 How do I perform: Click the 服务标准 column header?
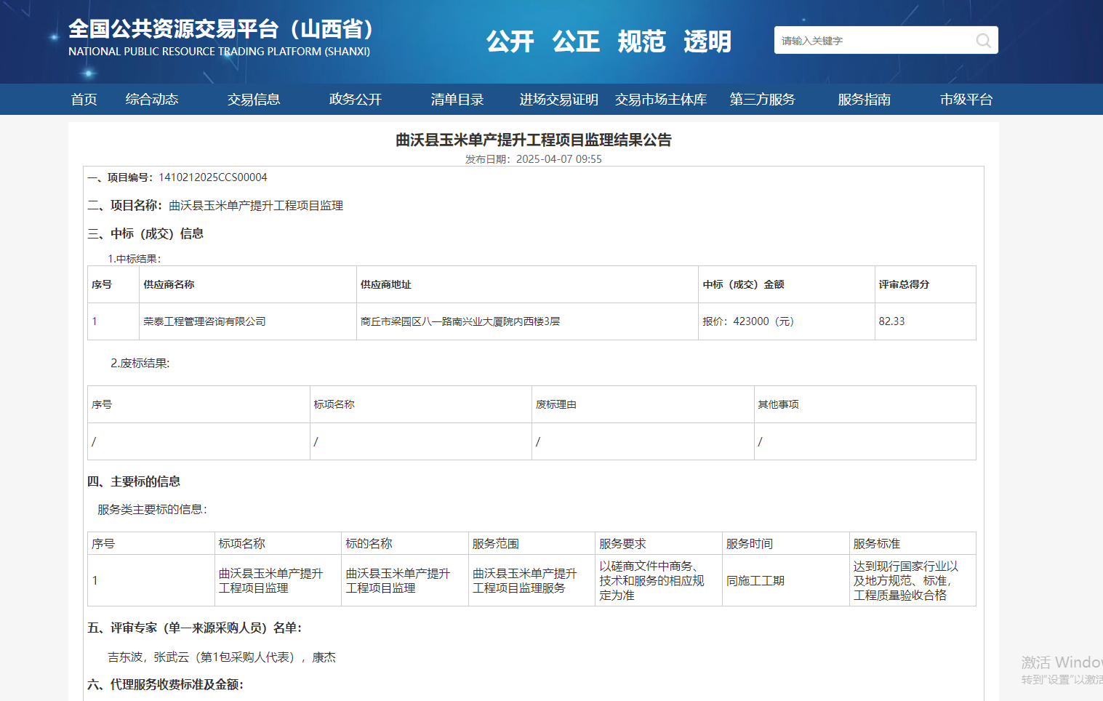coord(876,544)
